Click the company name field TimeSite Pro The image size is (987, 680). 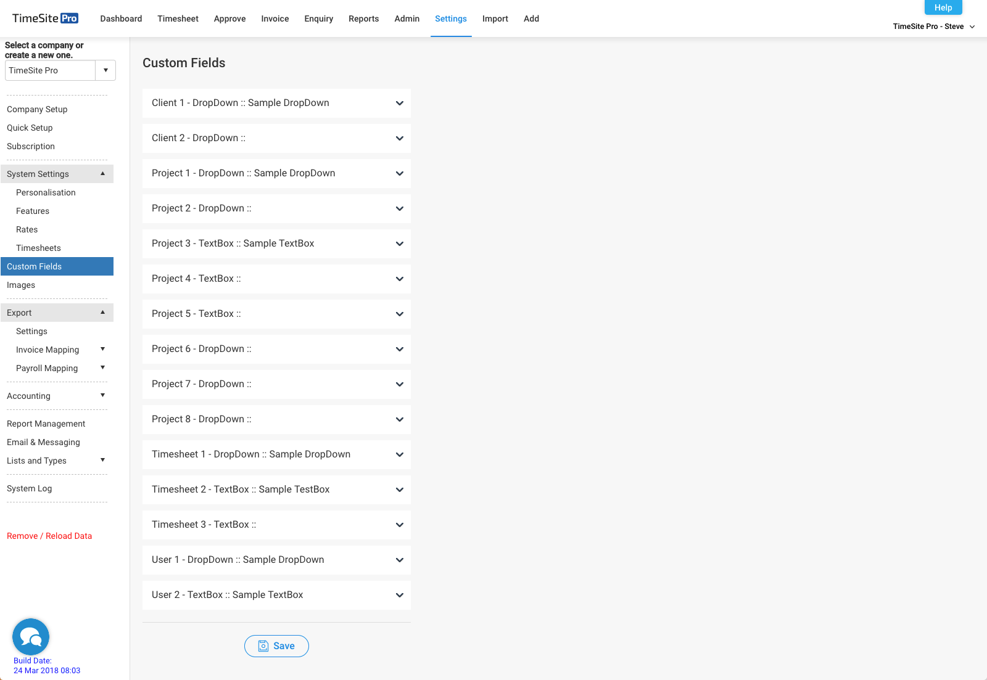50,70
